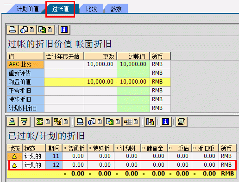Image resolution: width=239 pixels, height=182 pixels.
Task: Click the choose layout grid icon
Action: [x=128, y=122]
